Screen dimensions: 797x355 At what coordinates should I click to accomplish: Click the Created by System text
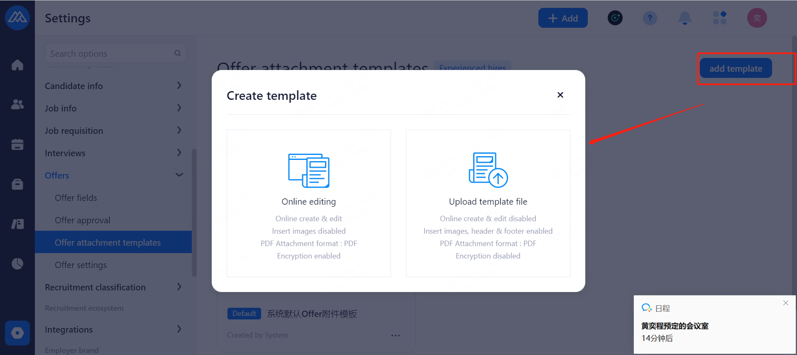point(257,335)
